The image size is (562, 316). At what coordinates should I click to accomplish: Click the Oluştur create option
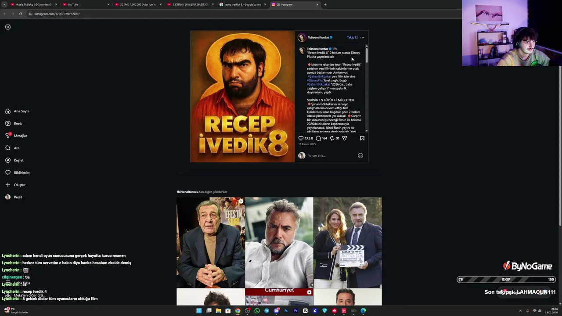(x=15, y=185)
